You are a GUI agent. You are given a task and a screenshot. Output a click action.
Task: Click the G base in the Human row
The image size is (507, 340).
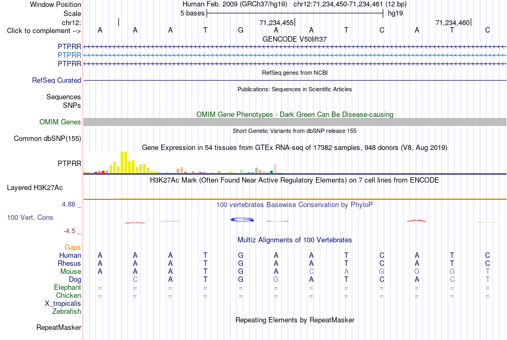[x=241, y=256]
